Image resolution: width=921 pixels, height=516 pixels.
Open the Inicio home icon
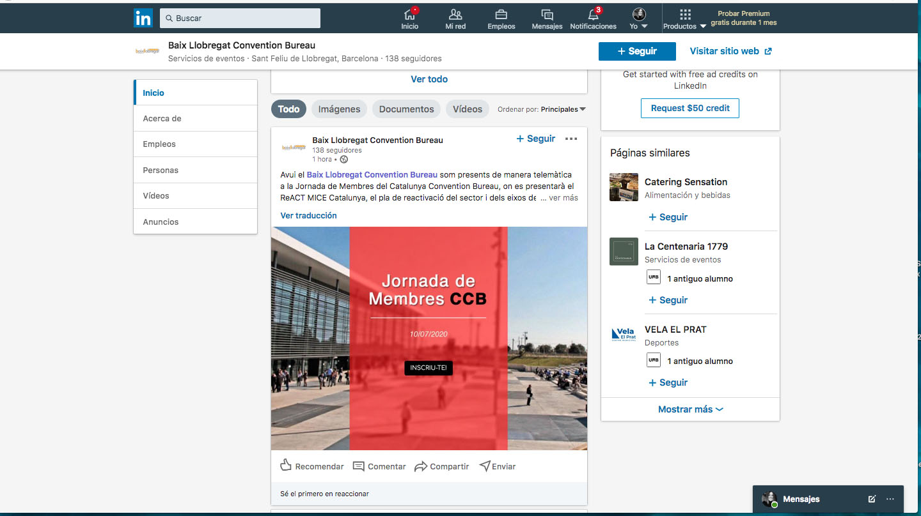[x=409, y=15]
